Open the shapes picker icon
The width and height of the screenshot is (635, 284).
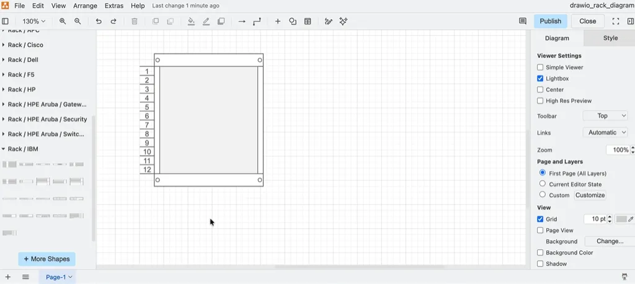point(293,21)
